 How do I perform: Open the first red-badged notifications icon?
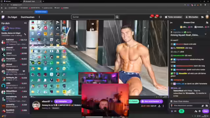coord(151,17)
